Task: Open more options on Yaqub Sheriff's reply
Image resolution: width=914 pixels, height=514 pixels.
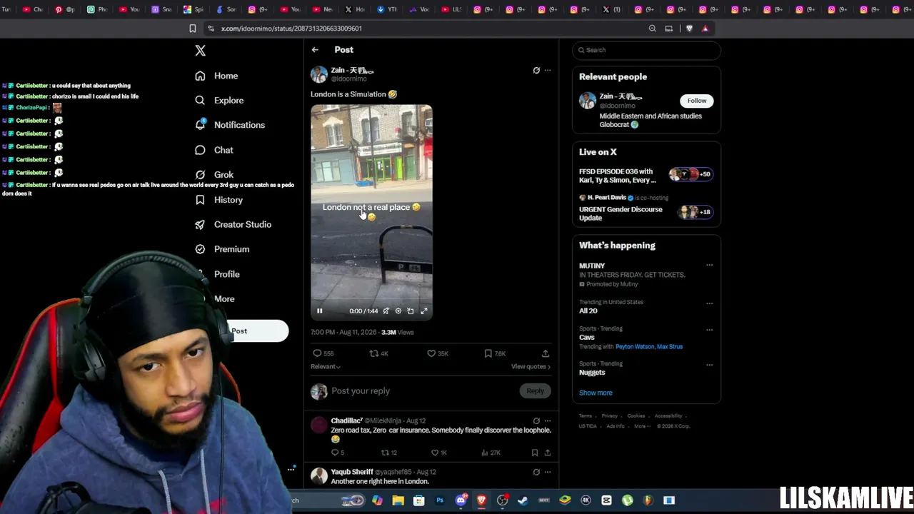Action: pyautogui.click(x=548, y=472)
